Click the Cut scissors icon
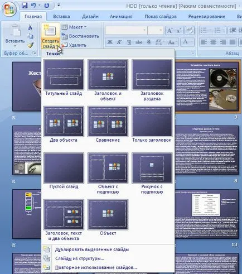 pos(30,27)
